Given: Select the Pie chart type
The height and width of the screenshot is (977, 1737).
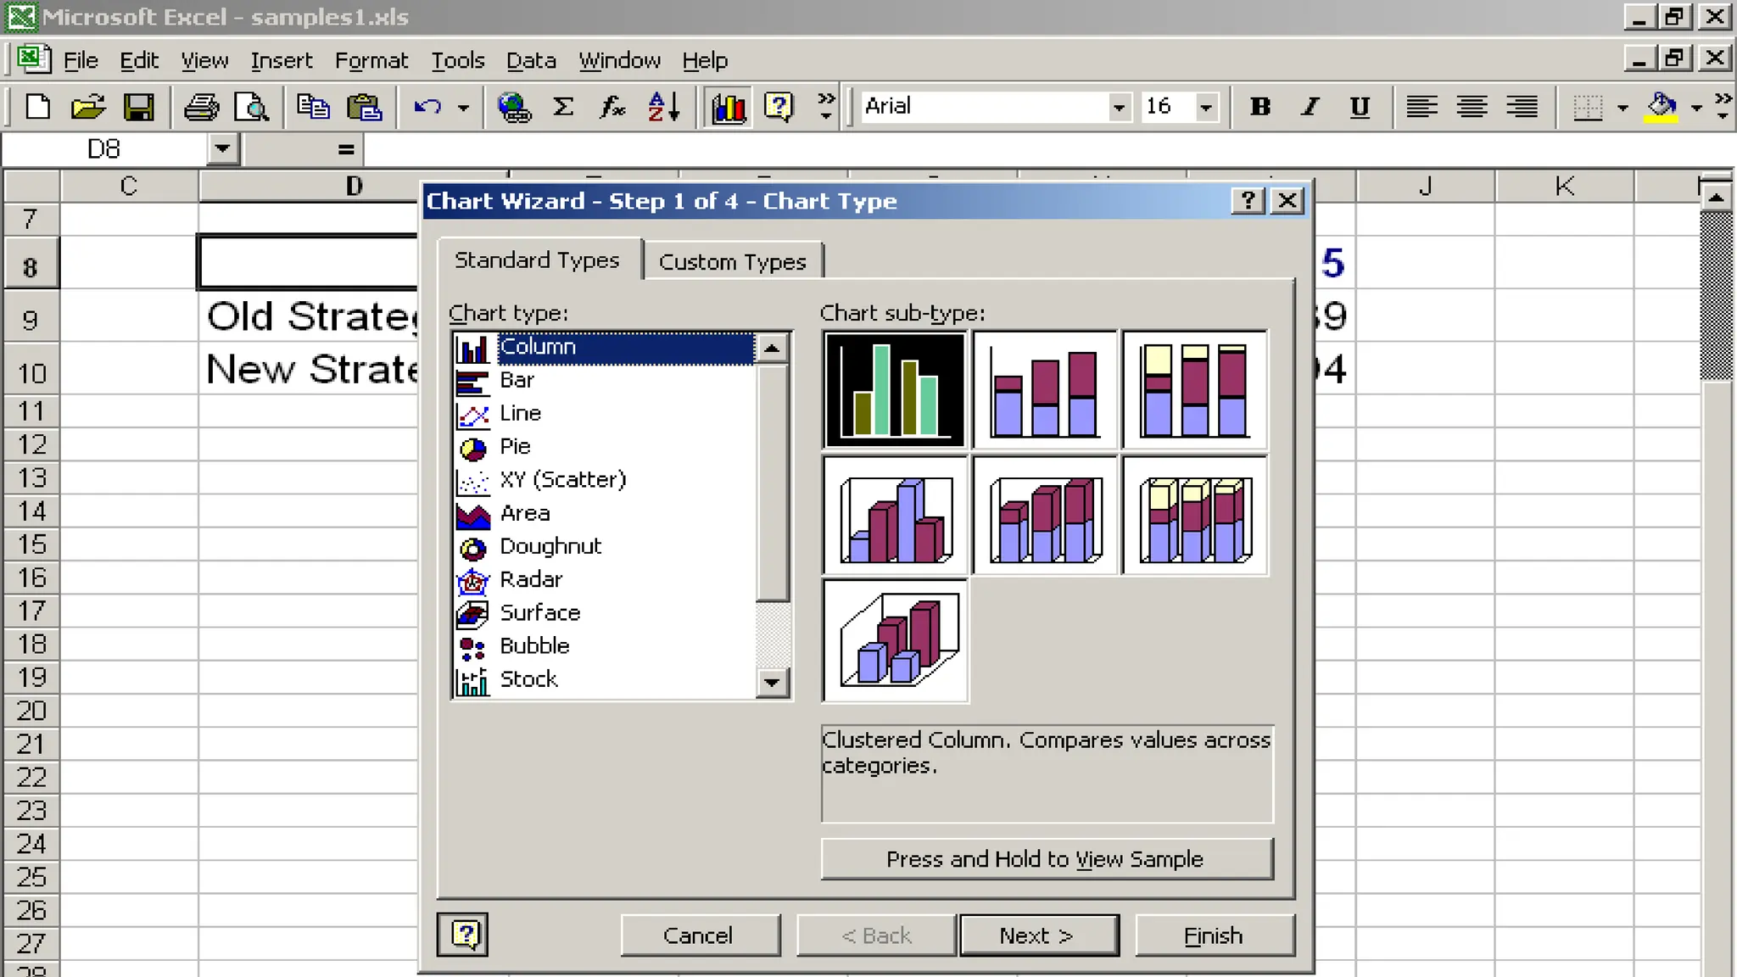Looking at the screenshot, I should (515, 446).
